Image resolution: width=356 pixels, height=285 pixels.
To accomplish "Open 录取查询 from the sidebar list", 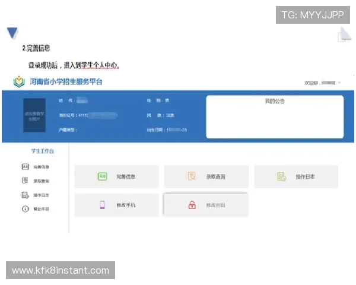I will (x=41, y=181).
